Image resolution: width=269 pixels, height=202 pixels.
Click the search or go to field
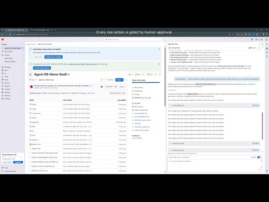(x=134, y=40)
